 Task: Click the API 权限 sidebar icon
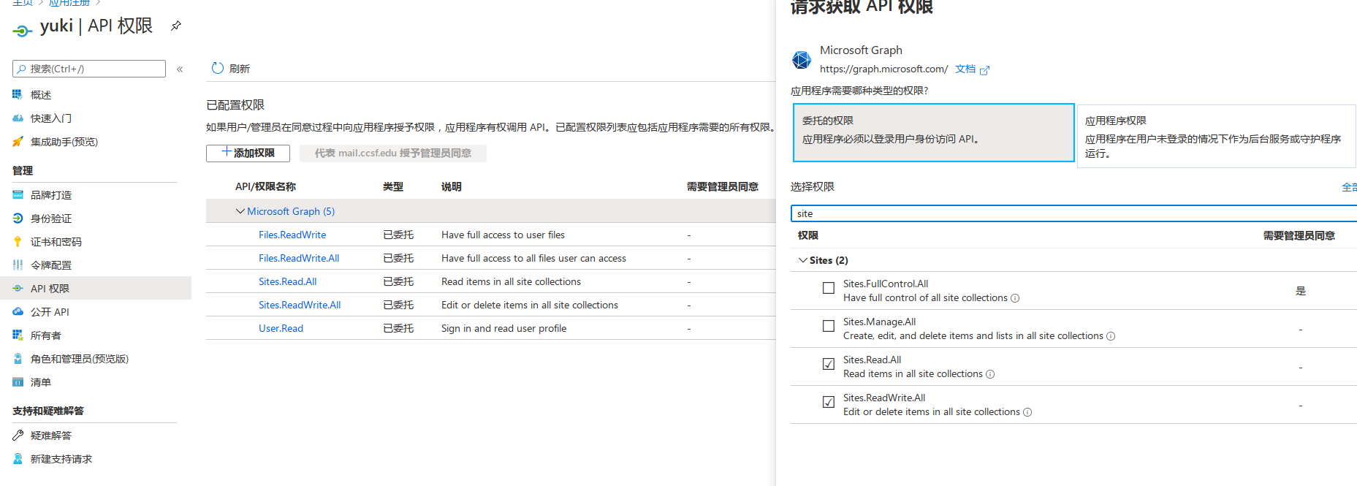click(18, 288)
